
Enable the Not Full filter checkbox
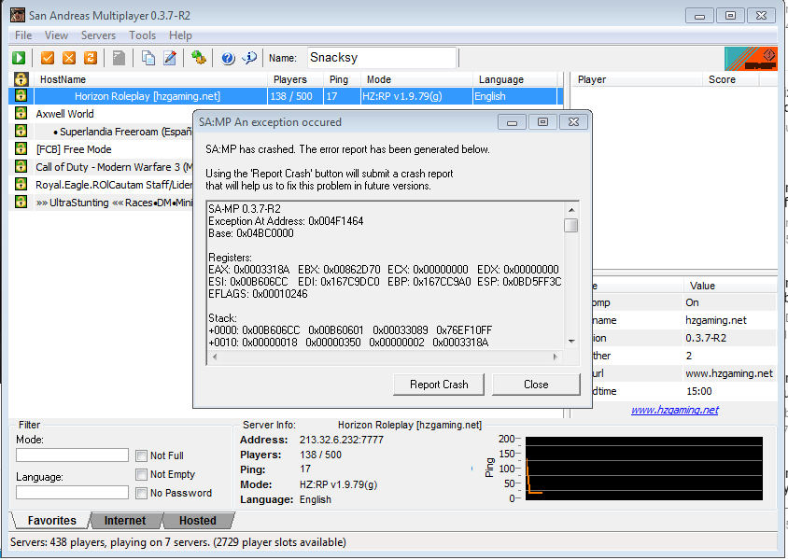tap(141, 455)
